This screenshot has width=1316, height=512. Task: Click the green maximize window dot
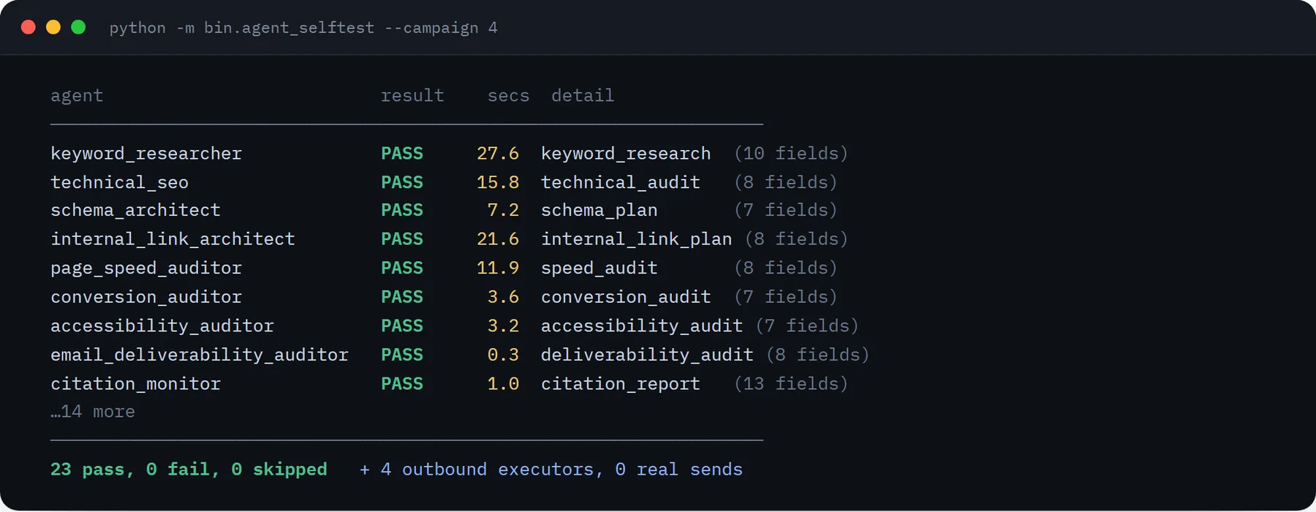[78, 27]
